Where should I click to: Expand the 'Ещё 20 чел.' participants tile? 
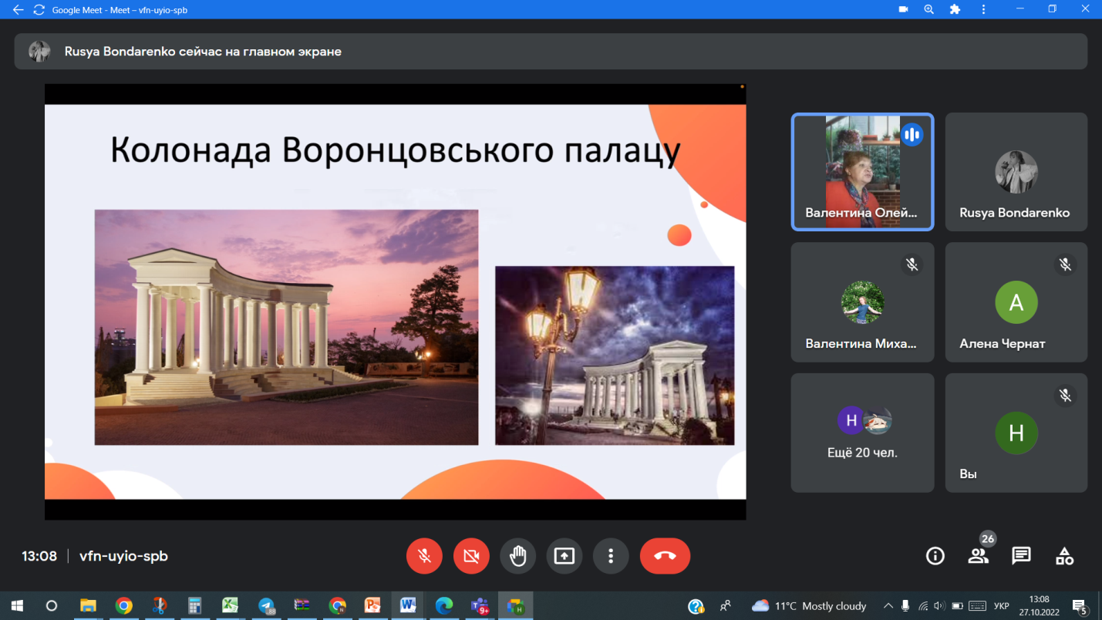click(x=862, y=433)
